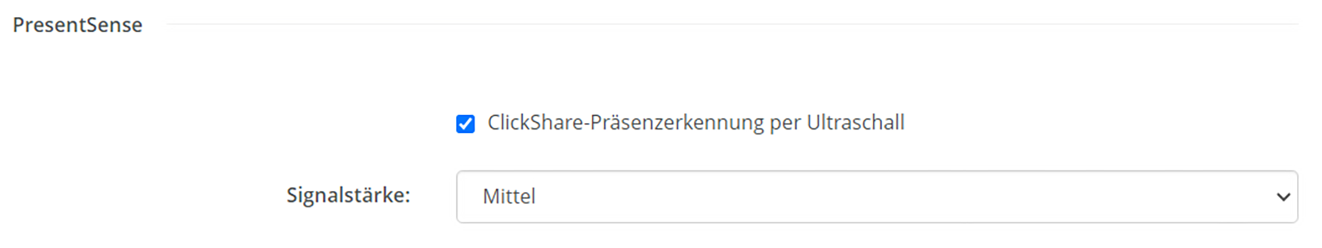Expand the combo box showing Mittel
This screenshot has height=248, width=1322.
[x=877, y=197]
